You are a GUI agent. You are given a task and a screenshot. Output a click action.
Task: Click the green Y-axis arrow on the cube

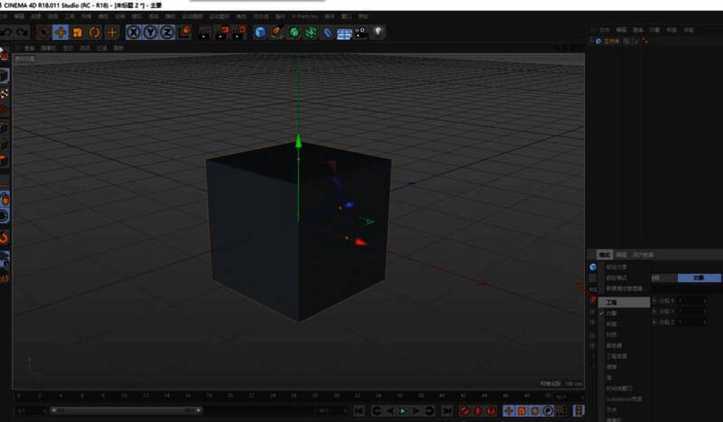298,142
